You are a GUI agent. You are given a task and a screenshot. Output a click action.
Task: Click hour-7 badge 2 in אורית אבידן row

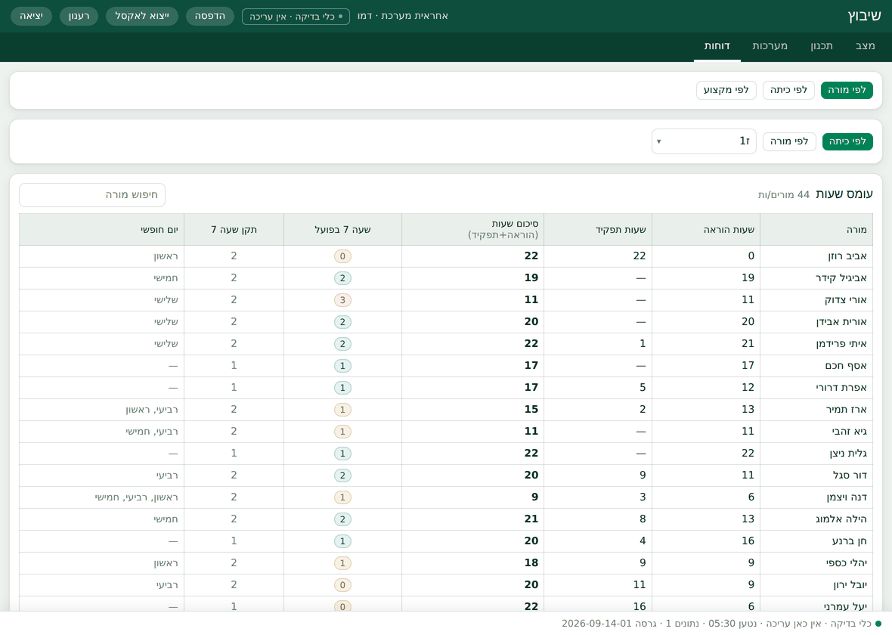(x=342, y=322)
